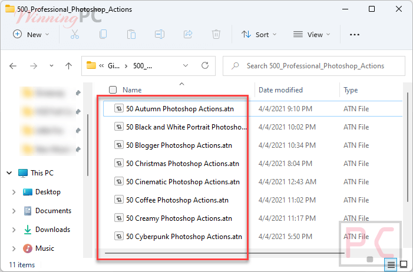This screenshot has width=413, height=272.
Task: Switch to details view in status bar
Action: tap(391, 264)
